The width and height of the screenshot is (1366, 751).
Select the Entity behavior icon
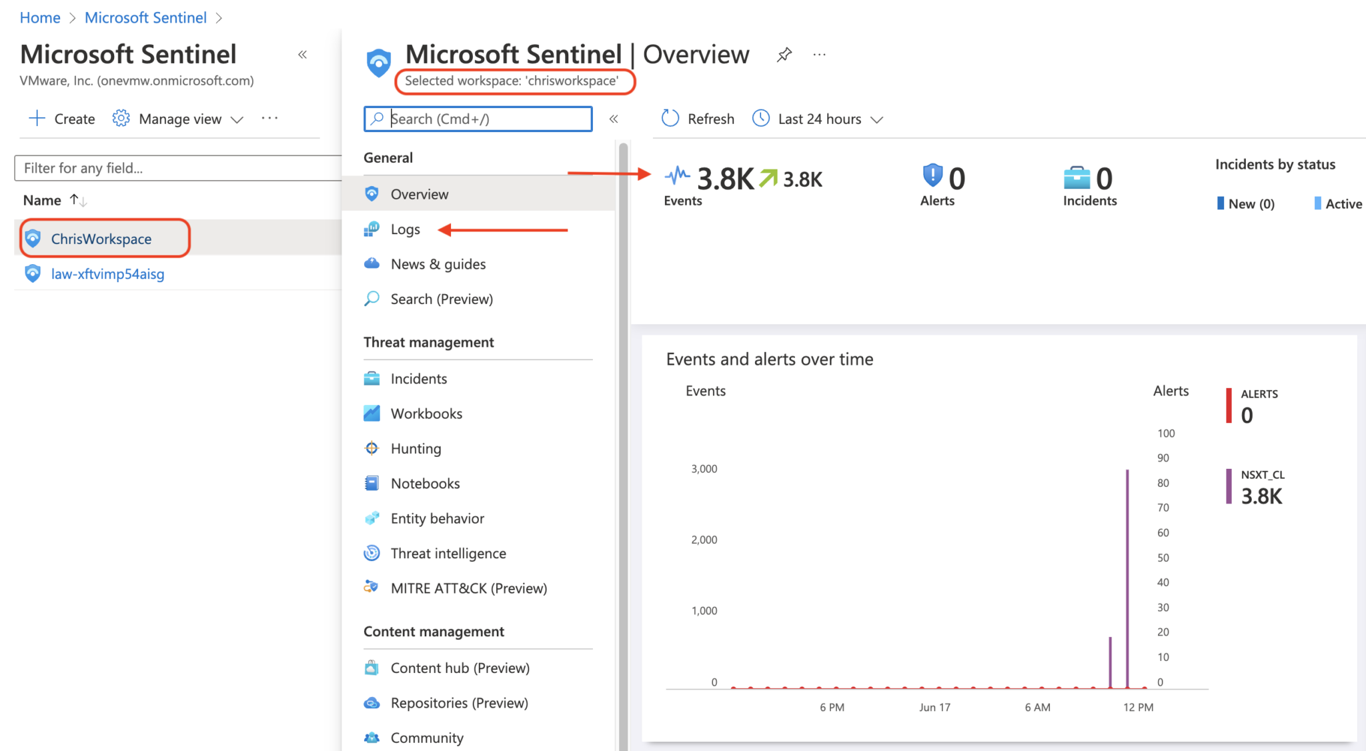(x=372, y=518)
